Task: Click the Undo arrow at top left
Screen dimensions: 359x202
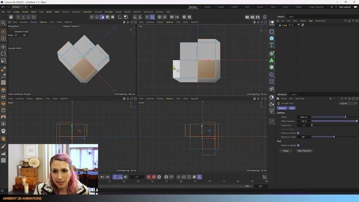Action: 3,7
